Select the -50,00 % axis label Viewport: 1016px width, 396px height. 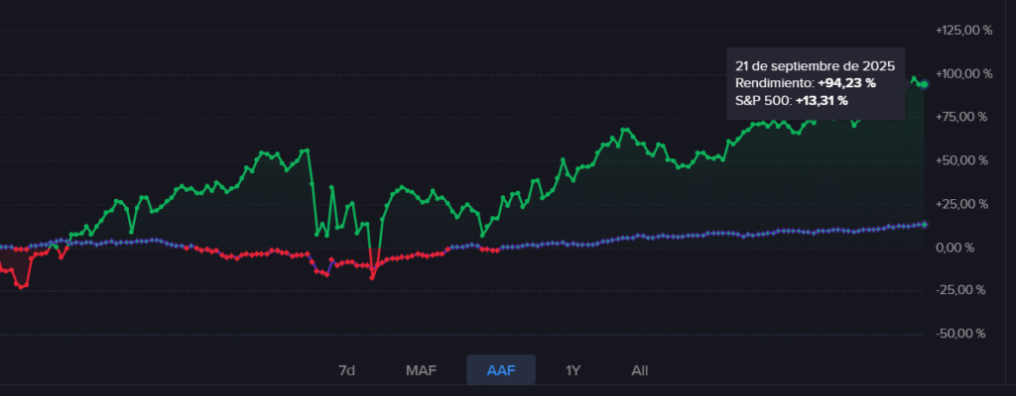[961, 334]
